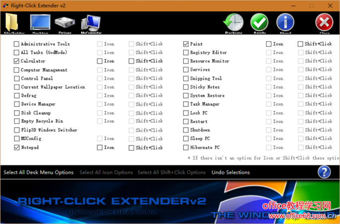This screenshot has height=224, width=340.
Task: Uncheck the Calculator checkbox
Action: [16, 61]
